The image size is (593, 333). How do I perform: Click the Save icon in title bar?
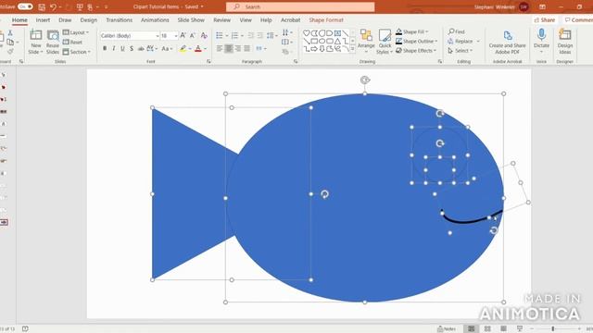point(42,6)
